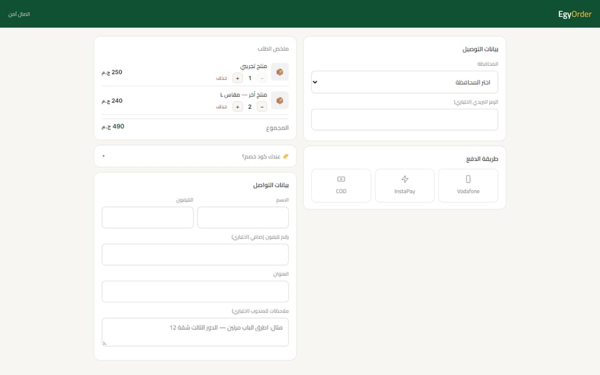The width and height of the screenshot is (600, 375).
Task: Click the order total value 490 ج.م
Action: pyautogui.click(x=113, y=126)
